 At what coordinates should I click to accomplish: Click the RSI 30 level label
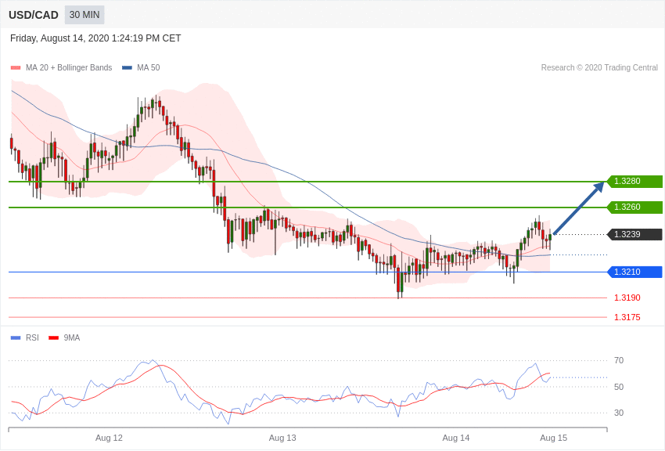point(619,413)
